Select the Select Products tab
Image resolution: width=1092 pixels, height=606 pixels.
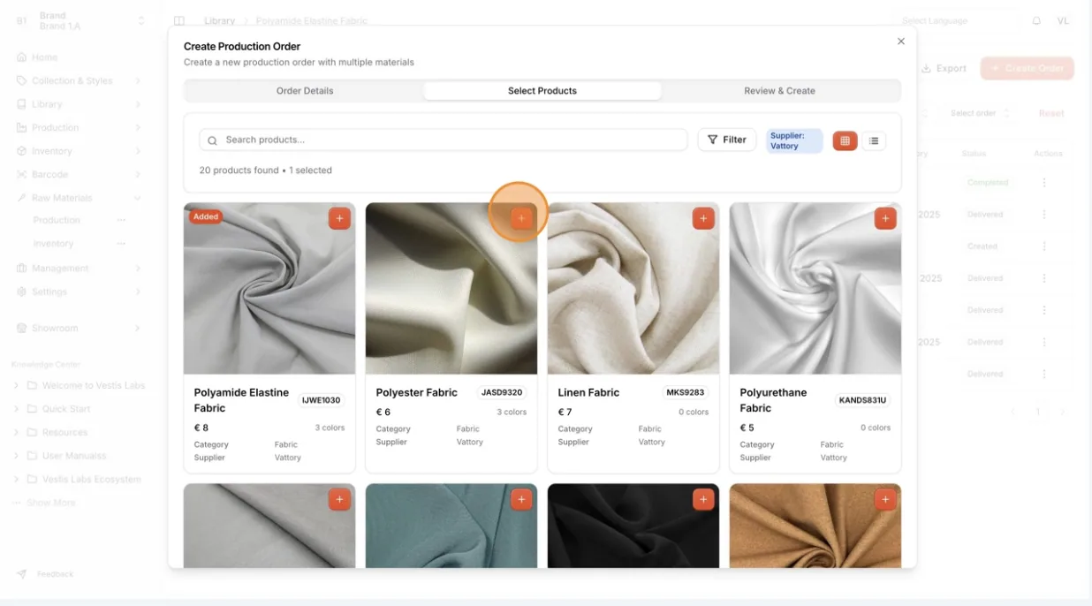542,91
